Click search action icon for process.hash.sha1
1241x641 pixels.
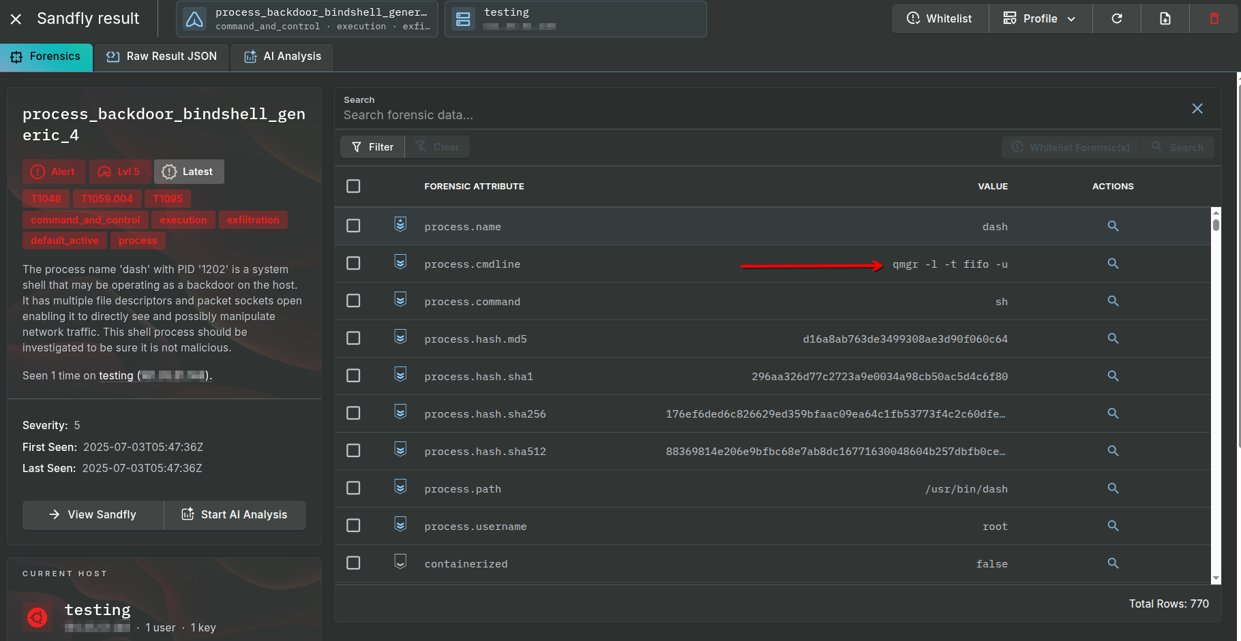click(x=1113, y=376)
